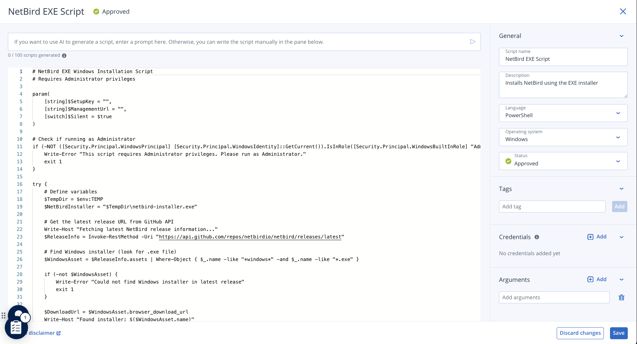
Task: Click the '# Check if running as Administrator' comment
Action: [84, 139]
